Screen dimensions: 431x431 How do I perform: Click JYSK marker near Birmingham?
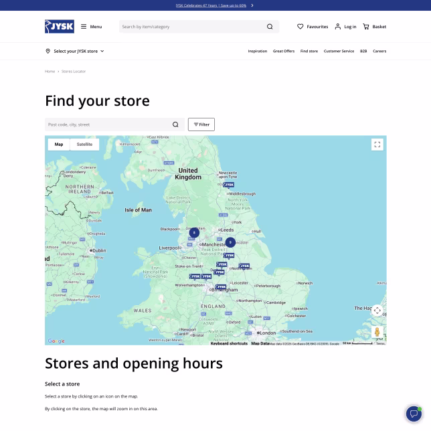click(221, 287)
